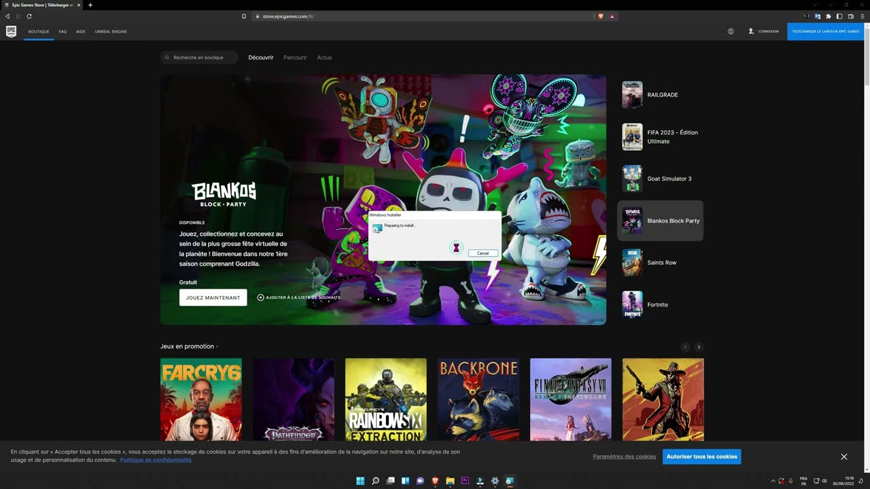Image resolution: width=870 pixels, height=489 pixels.
Task: Open the Extensions puzzle piece icon
Action: (829, 16)
